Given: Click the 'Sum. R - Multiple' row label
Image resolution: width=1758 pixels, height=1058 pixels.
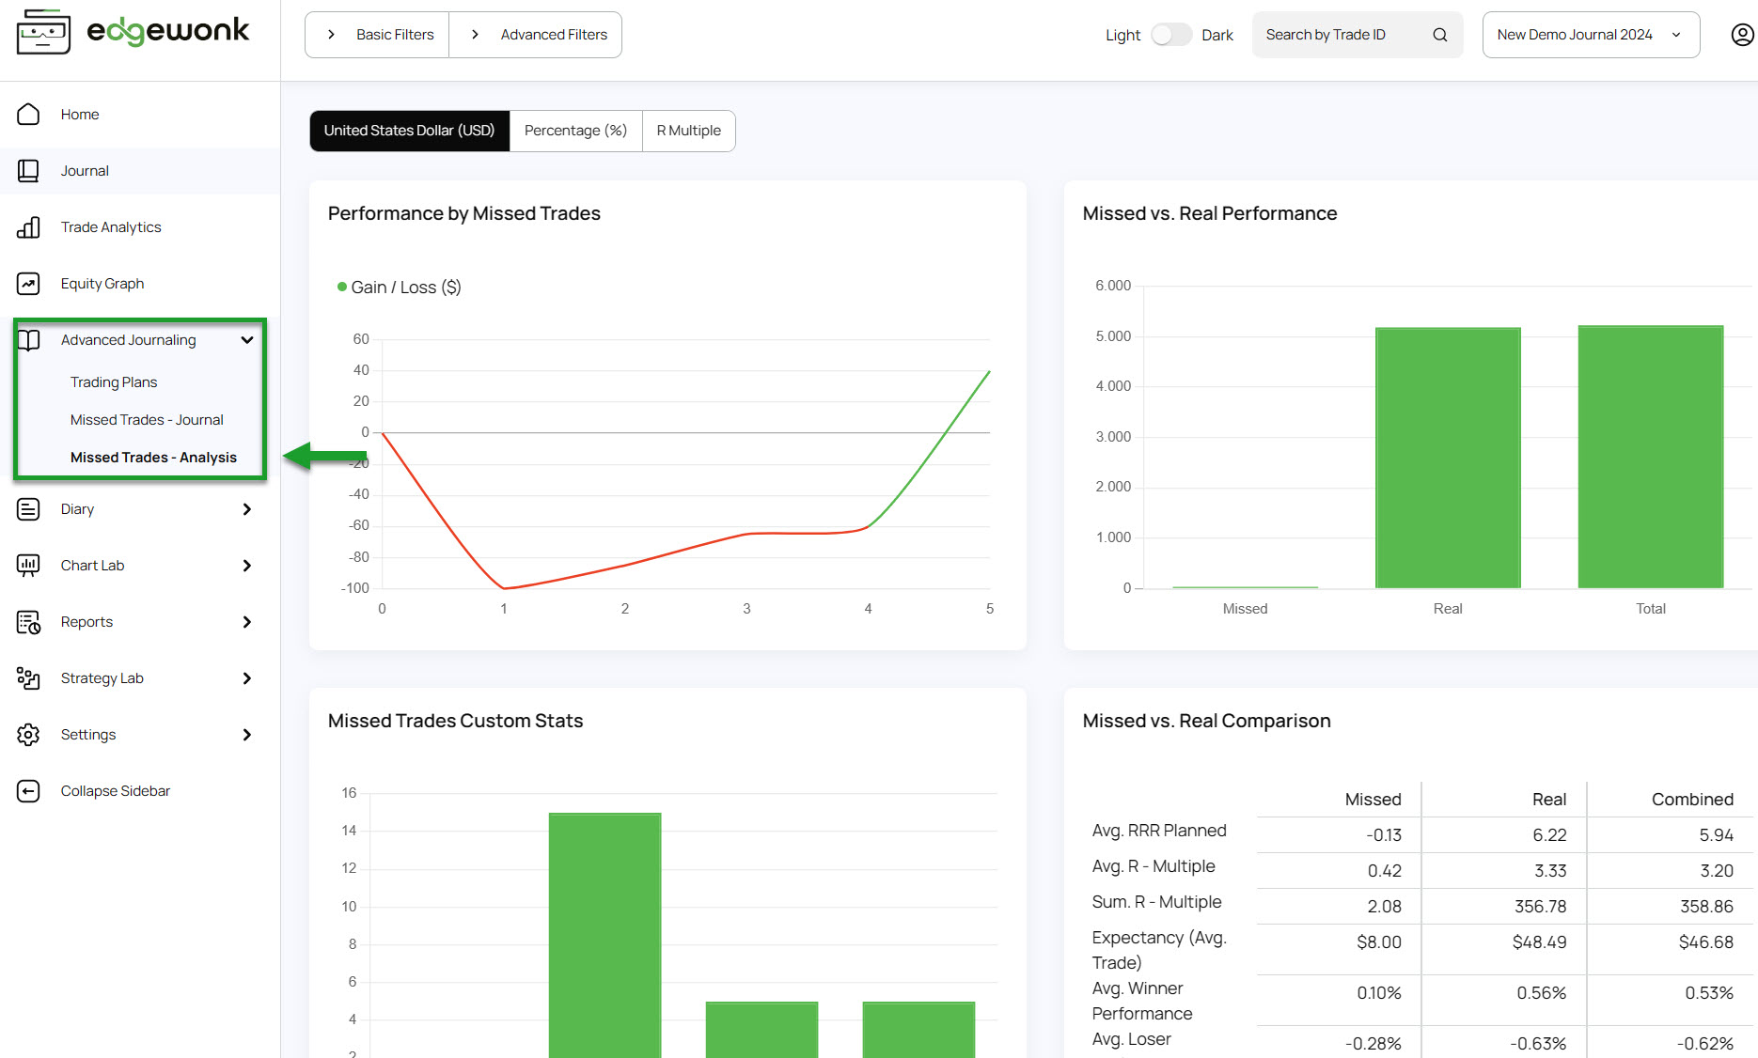Looking at the screenshot, I should pyautogui.click(x=1157, y=902).
